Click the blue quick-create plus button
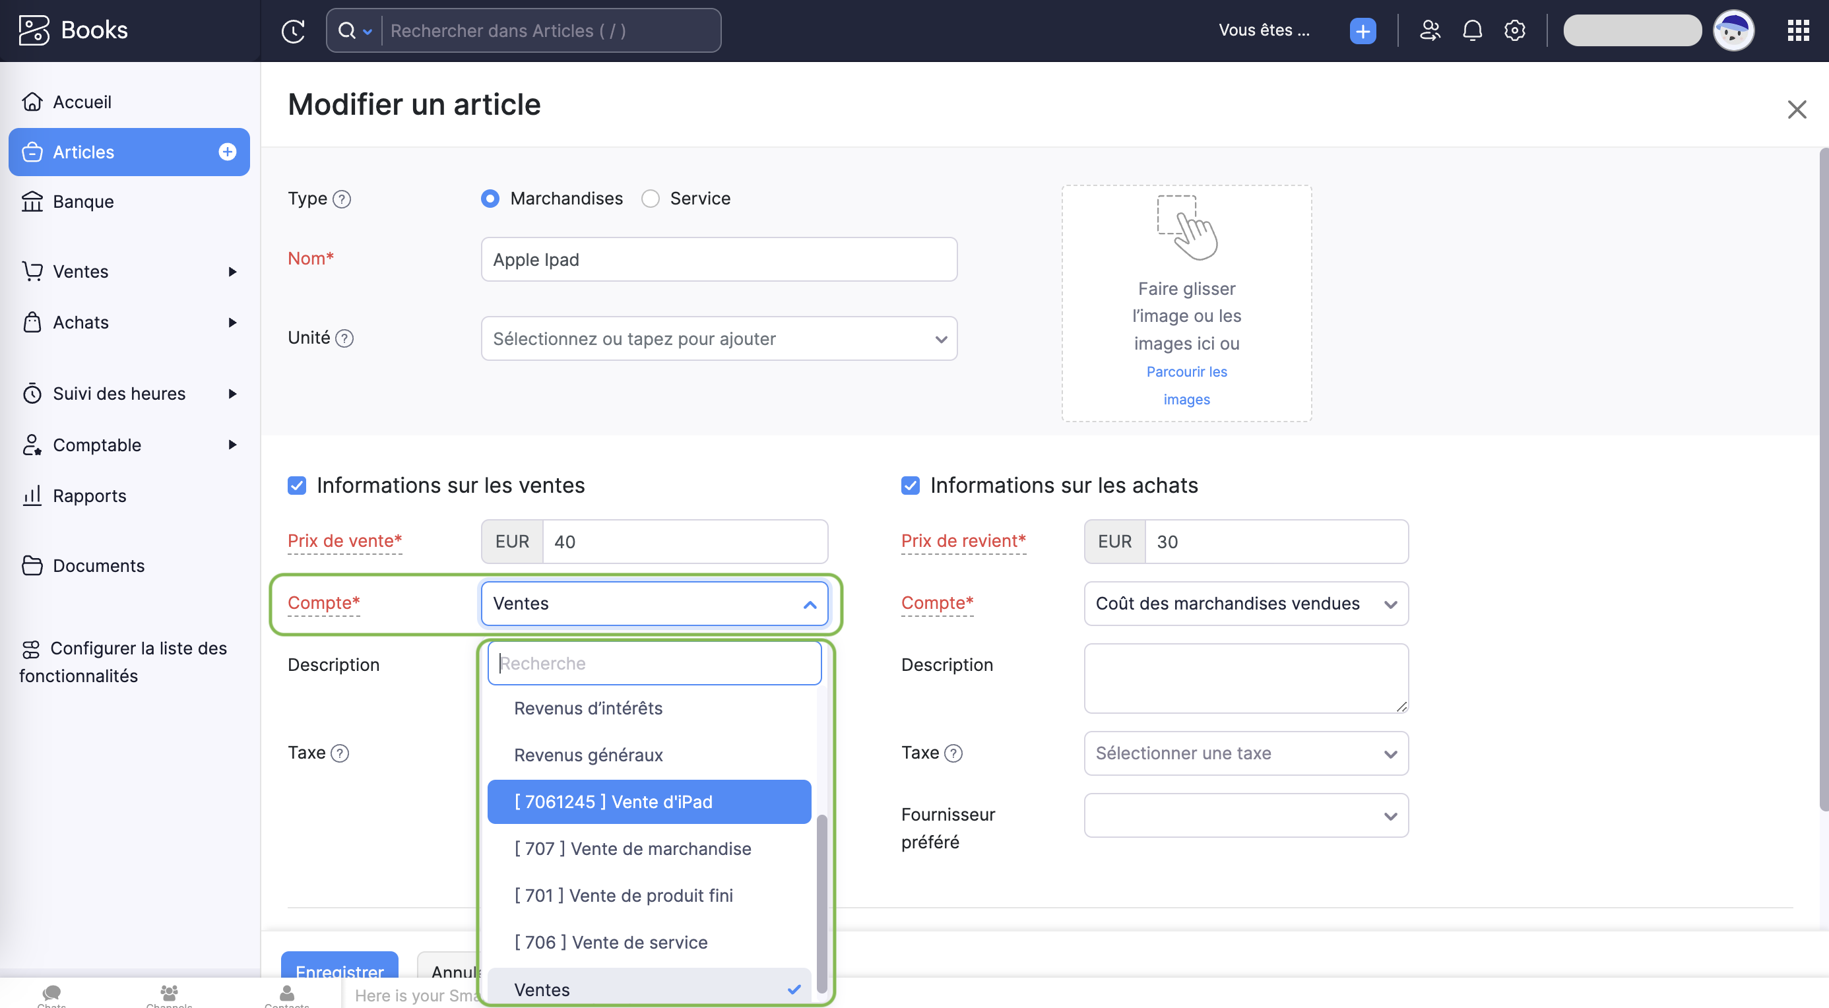 click(1362, 30)
